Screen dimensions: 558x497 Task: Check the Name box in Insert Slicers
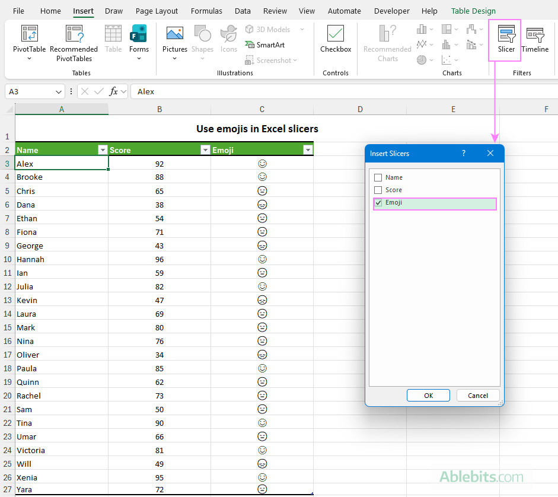coord(378,177)
